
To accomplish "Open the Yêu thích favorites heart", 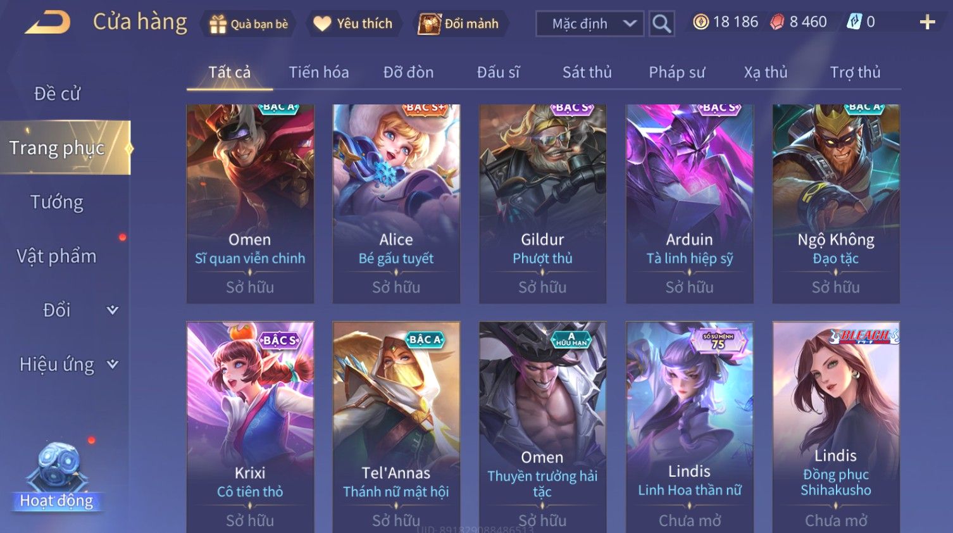I will 354,23.
